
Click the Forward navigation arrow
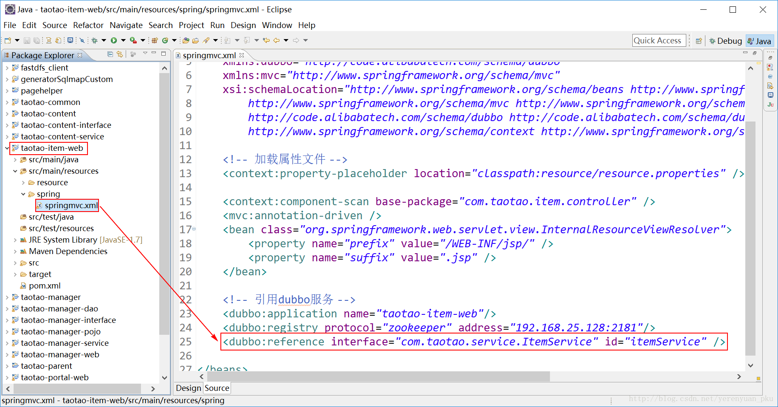(x=296, y=40)
